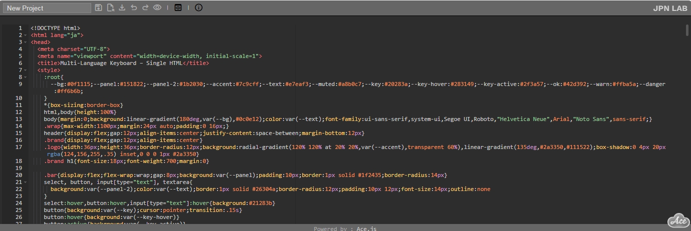Click the JPN LAB brand label
The height and width of the screenshot is (231, 691).
pyautogui.click(x=670, y=8)
